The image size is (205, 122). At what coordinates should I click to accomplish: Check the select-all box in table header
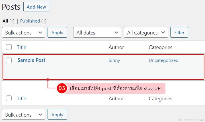(9, 47)
